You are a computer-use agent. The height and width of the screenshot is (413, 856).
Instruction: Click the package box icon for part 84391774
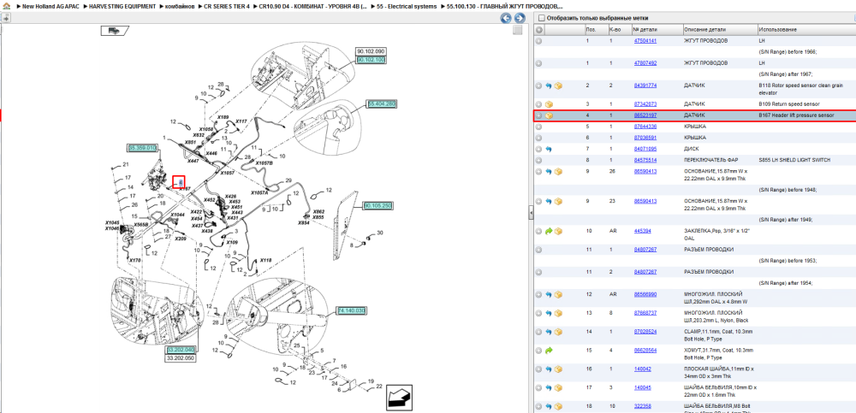558,86
